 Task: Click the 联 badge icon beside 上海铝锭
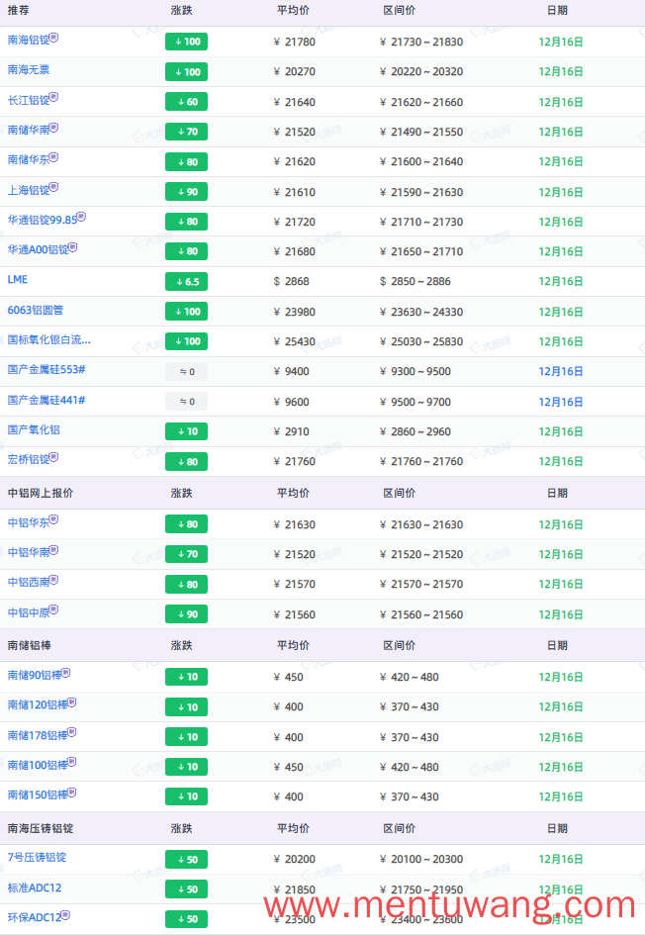53,187
